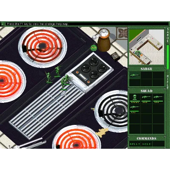Click the kitchen minimap overview
Image resolution: width=170 pixels, height=170 pixels.
tap(147, 47)
